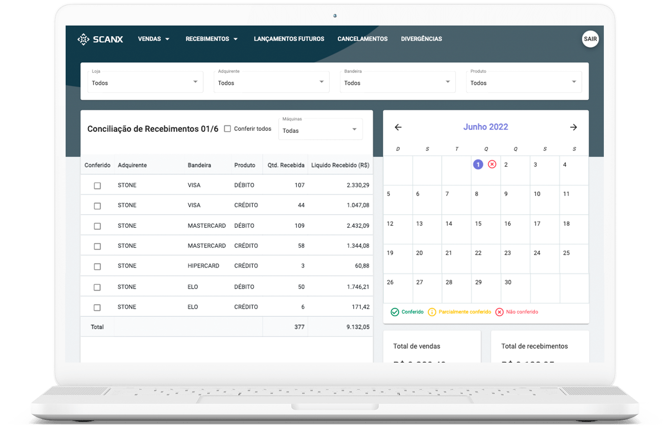Image resolution: width=669 pixels, height=438 pixels.
Task: Click the yellow Parcialmente conferido legend icon
Action: 432,312
